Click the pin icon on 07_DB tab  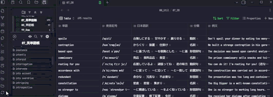(x=100, y=3)
